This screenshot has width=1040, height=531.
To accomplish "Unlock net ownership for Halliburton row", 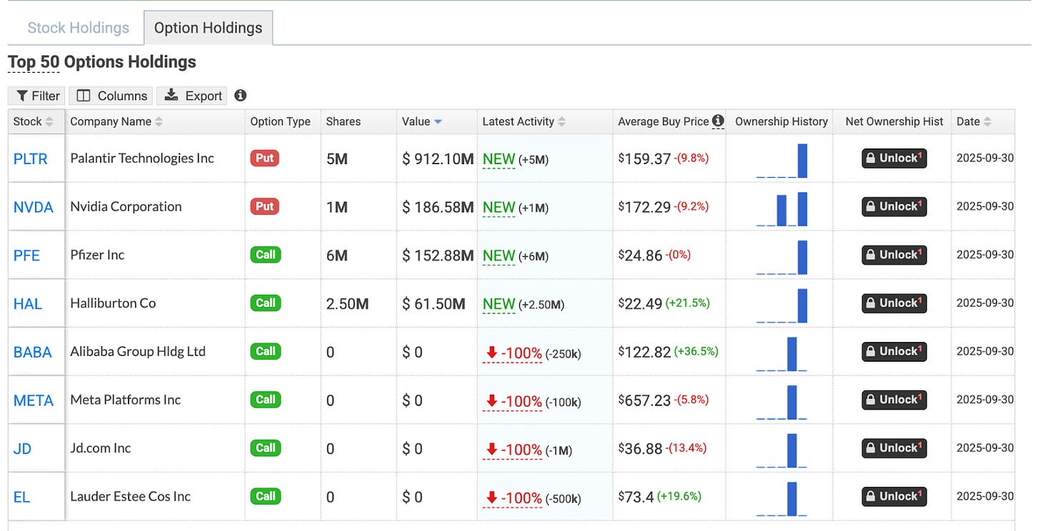I will coord(894,303).
